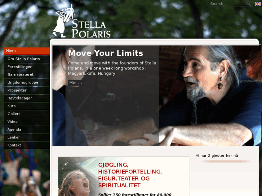Viewport: 262px width, 196px height.
Task: Click the magnifier search icon
Action: [x=249, y=4]
